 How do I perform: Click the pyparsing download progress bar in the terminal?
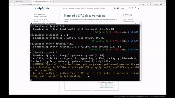coord(64,41)
